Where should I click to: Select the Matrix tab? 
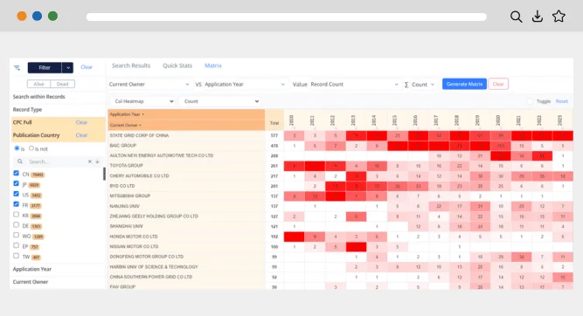(x=213, y=65)
